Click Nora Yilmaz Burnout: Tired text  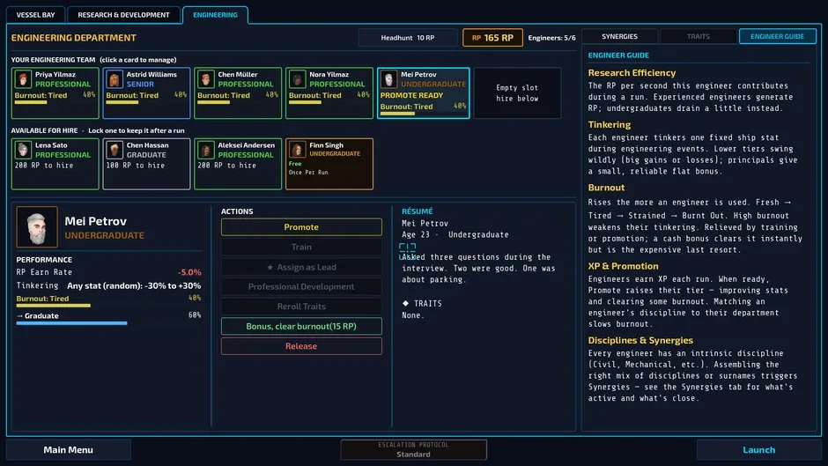[314, 96]
